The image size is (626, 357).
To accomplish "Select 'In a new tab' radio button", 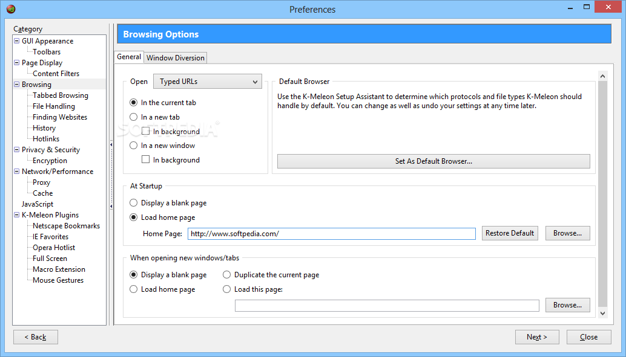I will click(x=133, y=117).
